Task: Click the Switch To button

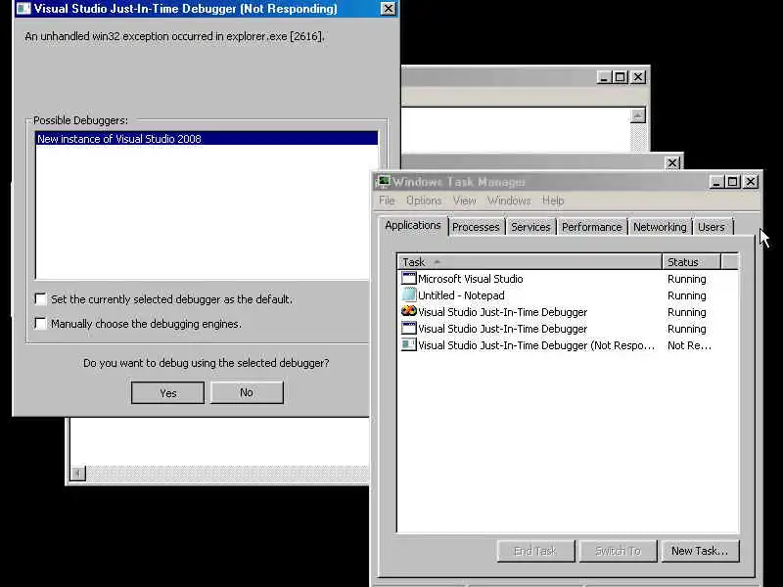Action: click(x=618, y=551)
